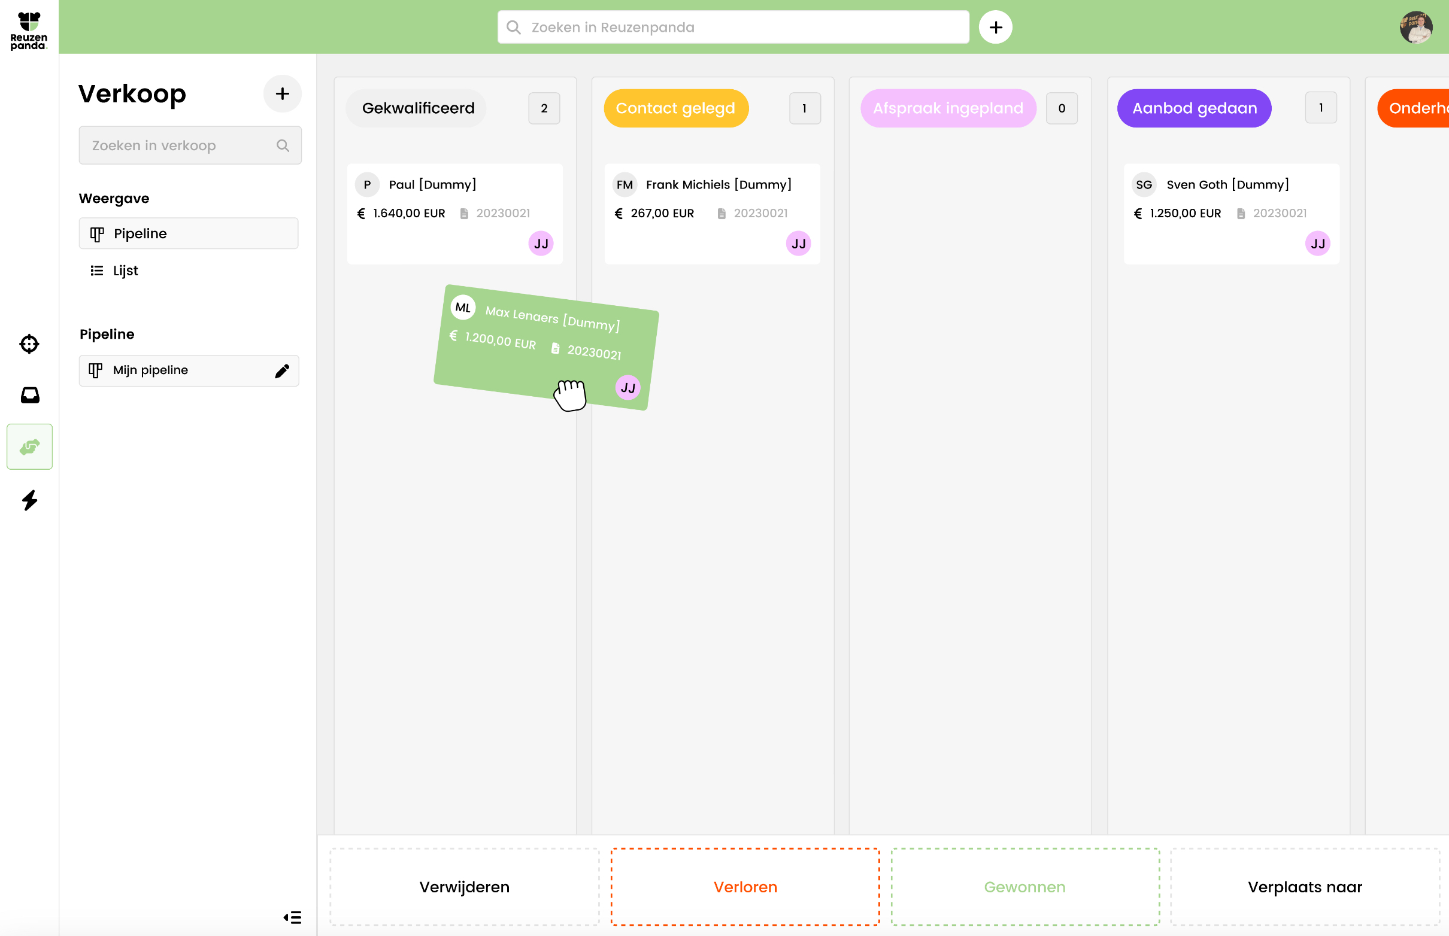Click the magnifier icon in the Zoeken in verkoop field
Screen dimensions: 1449x936
tap(282, 145)
